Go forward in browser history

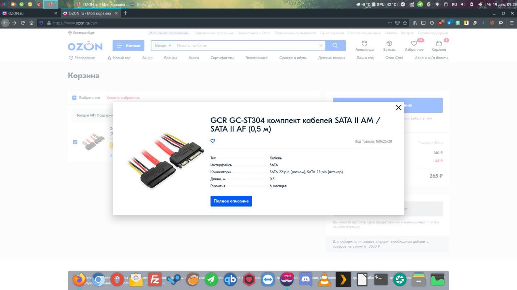(x=14, y=23)
